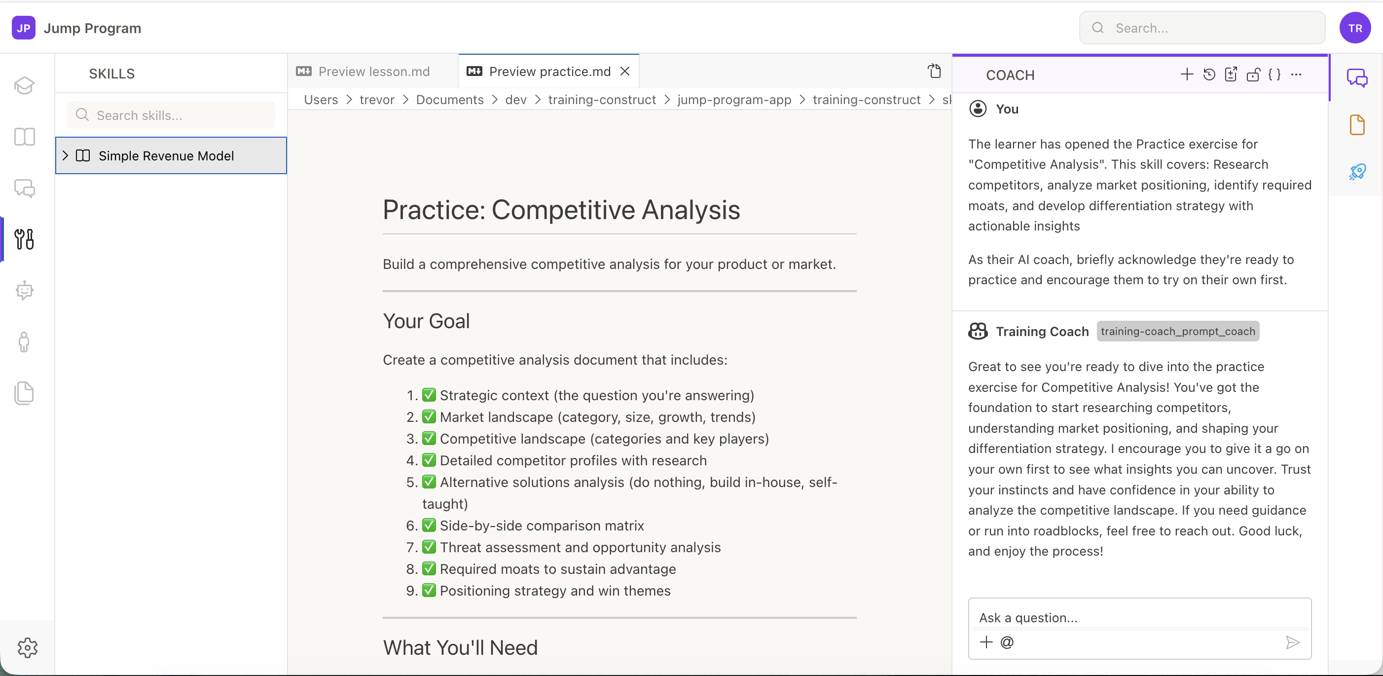
Task: Start a new coach chat with the plus icon
Action: pos(1187,75)
